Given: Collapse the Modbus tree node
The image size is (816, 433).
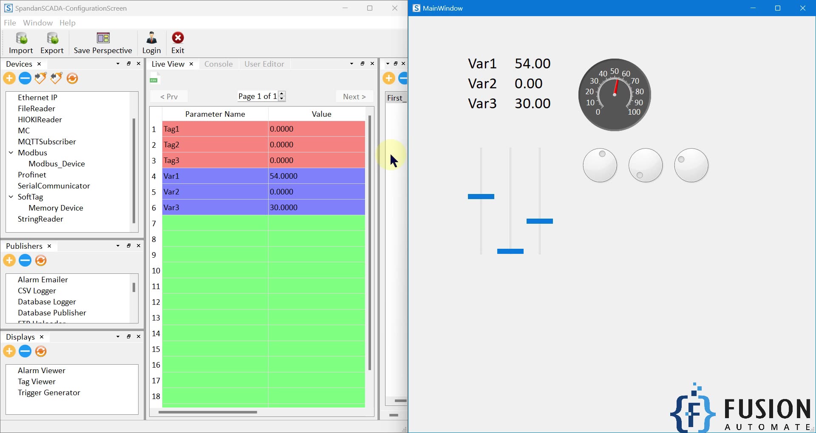Looking at the screenshot, I should tap(10, 152).
